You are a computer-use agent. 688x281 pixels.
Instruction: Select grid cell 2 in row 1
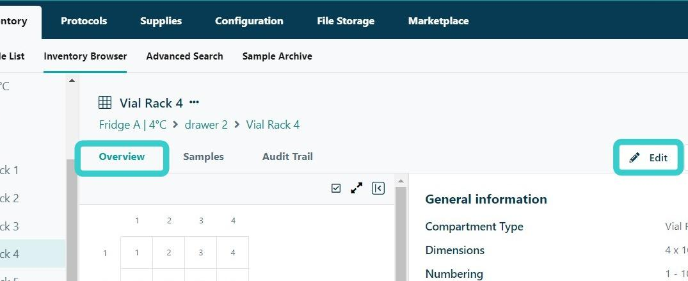coord(169,252)
